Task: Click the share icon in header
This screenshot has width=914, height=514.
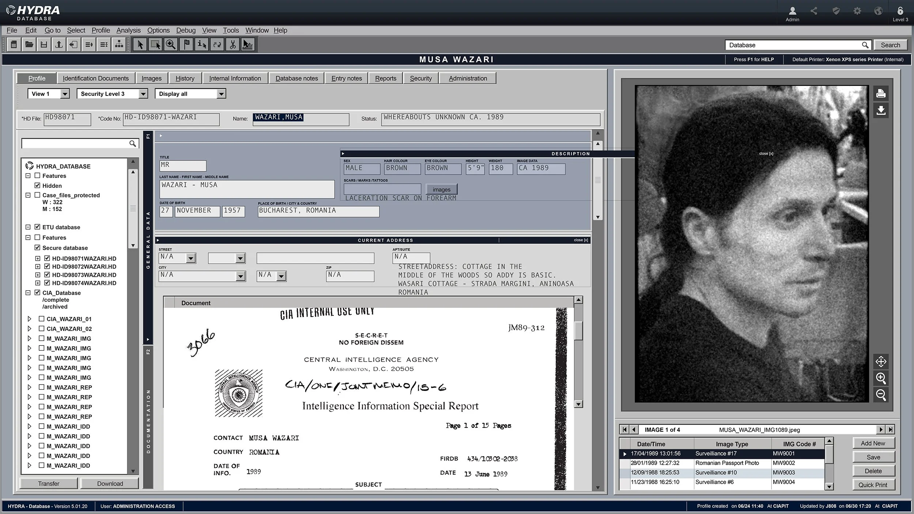Action: tap(814, 11)
